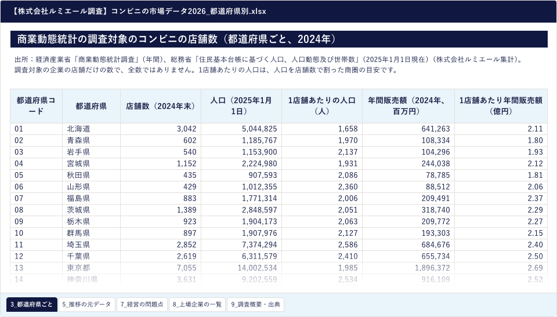Click store count 1,152 for 宮城県

pos(161,163)
